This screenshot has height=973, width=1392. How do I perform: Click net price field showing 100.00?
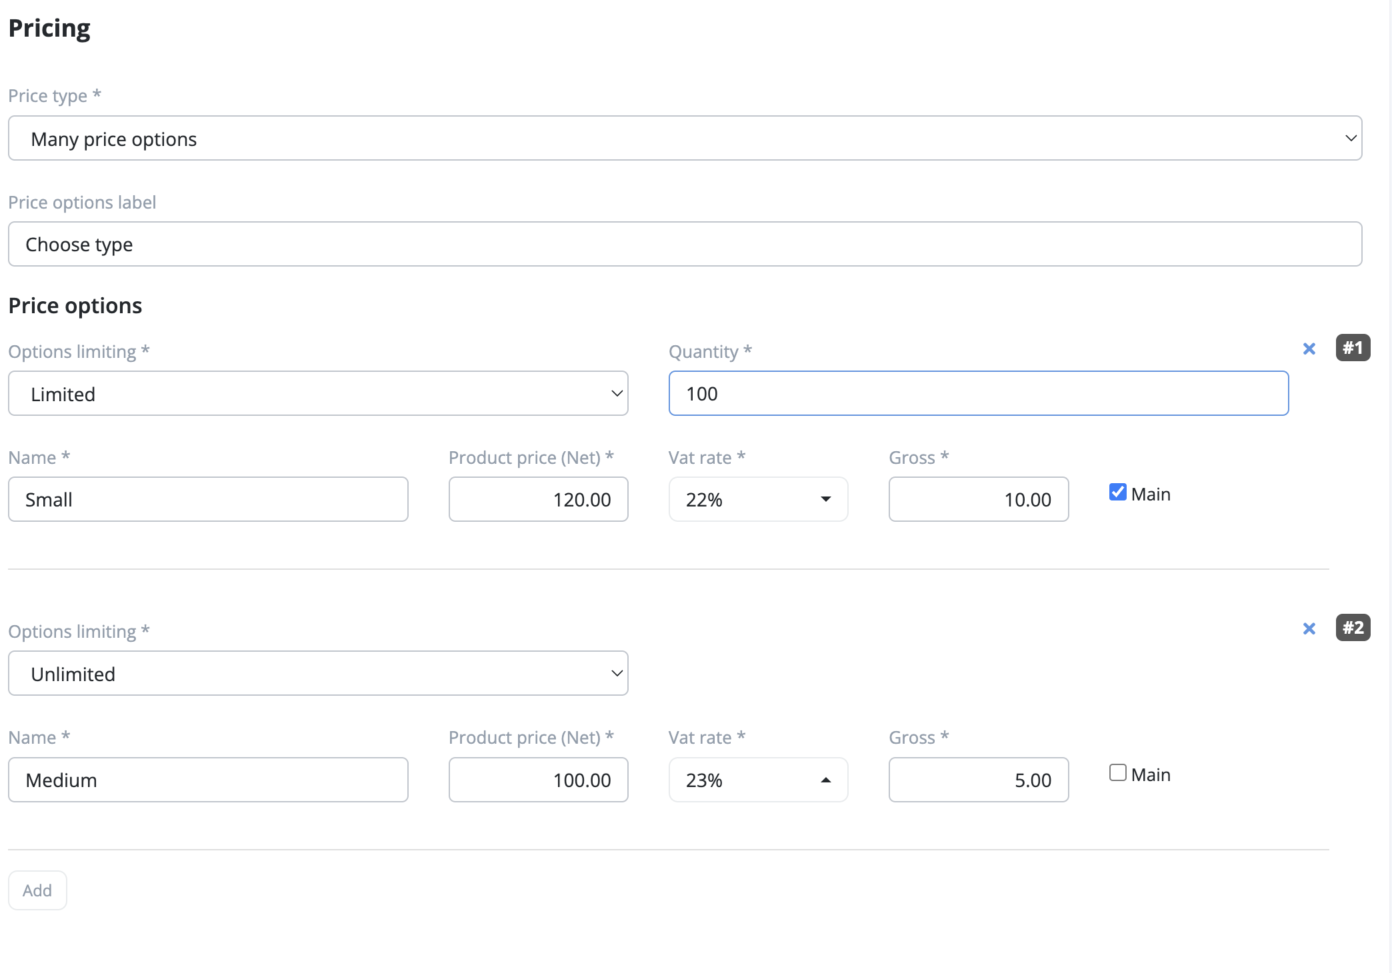(538, 780)
